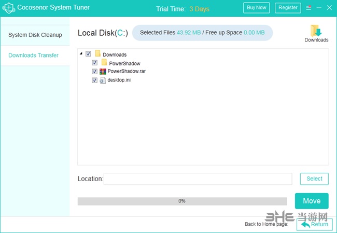Select the PowerShadow.rar row label
The width and height of the screenshot is (337, 233).
pyautogui.click(x=127, y=71)
